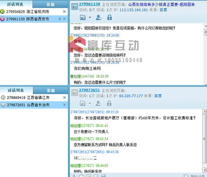Image resolution: width=207 pixels, height=177 pixels.
Task: Click bottom chat scrollbar up arrow
Action: pos(204,112)
